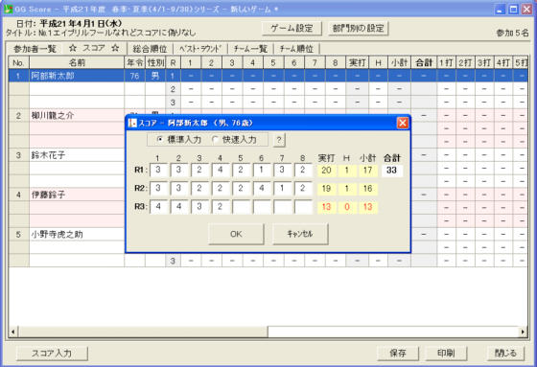Switch to the 総合順位 tab
This screenshot has width=537, height=367.
pos(150,49)
